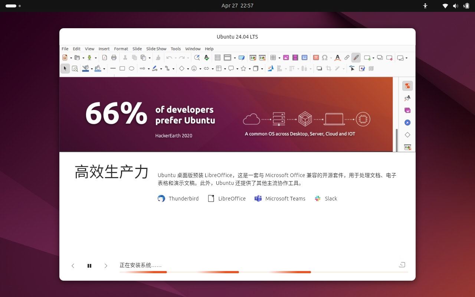Advance to the next slide with the arrow
The height and width of the screenshot is (297, 475).
(x=106, y=266)
